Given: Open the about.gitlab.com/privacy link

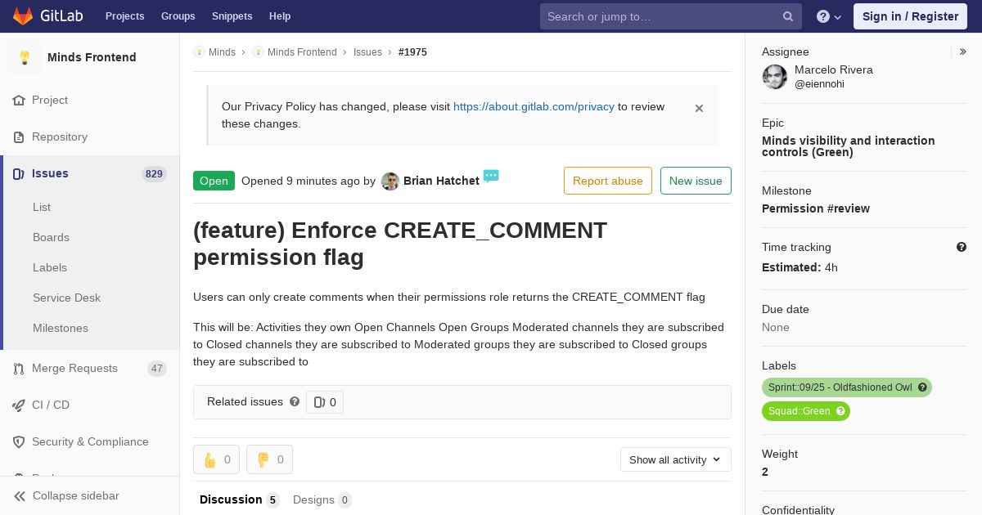Looking at the screenshot, I should (x=534, y=106).
